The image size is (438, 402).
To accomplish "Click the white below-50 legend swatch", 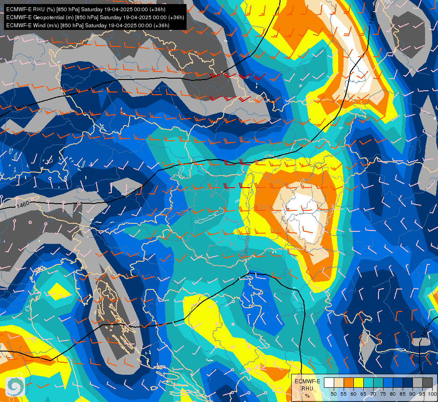I will [x=329, y=382].
